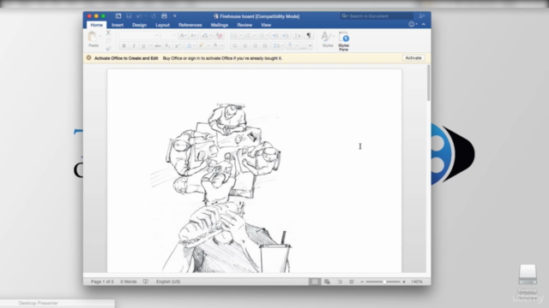This screenshot has height=308, width=549.
Task: Click the English (US) language indicator
Action: click(x=168, y=281)
